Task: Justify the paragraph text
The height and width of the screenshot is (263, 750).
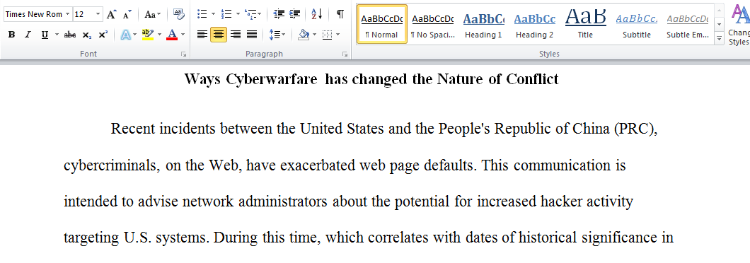Action: coord(252,35)
